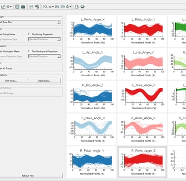The height and width of the screenshot is (181, 186).
Task: Open the plot type combo box
Action: [30, 22]
